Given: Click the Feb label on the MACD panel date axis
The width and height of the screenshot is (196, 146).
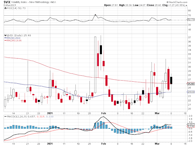Looking at the screenshot, I should (104, 144).
